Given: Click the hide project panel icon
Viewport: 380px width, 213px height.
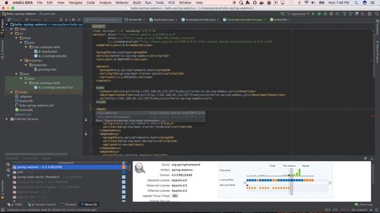Looking at the screenshot, I should (79, 20).
